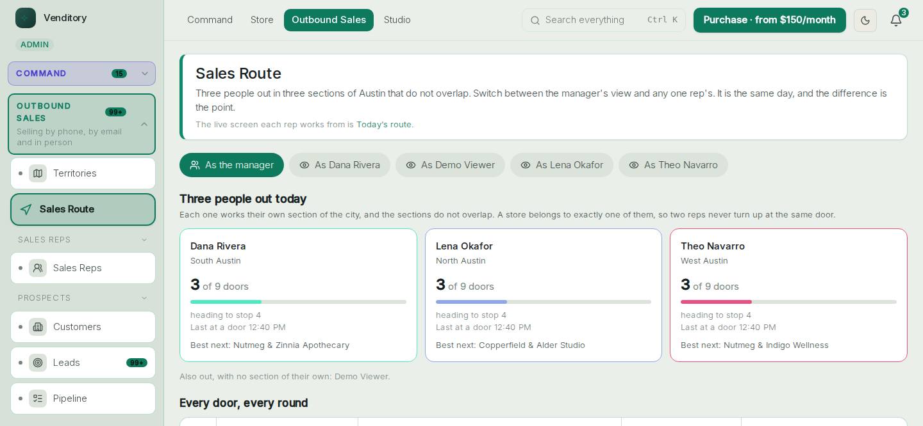Click the Sales Route navigation arrow icon
923x426 pixels.
point(26,209)
